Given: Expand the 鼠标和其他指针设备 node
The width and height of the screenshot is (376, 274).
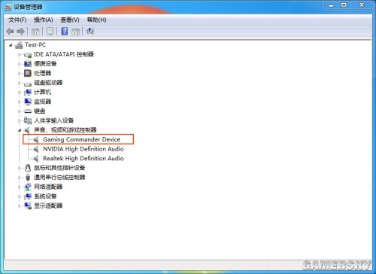Looking at the screenshot, I should click(20, 168).
